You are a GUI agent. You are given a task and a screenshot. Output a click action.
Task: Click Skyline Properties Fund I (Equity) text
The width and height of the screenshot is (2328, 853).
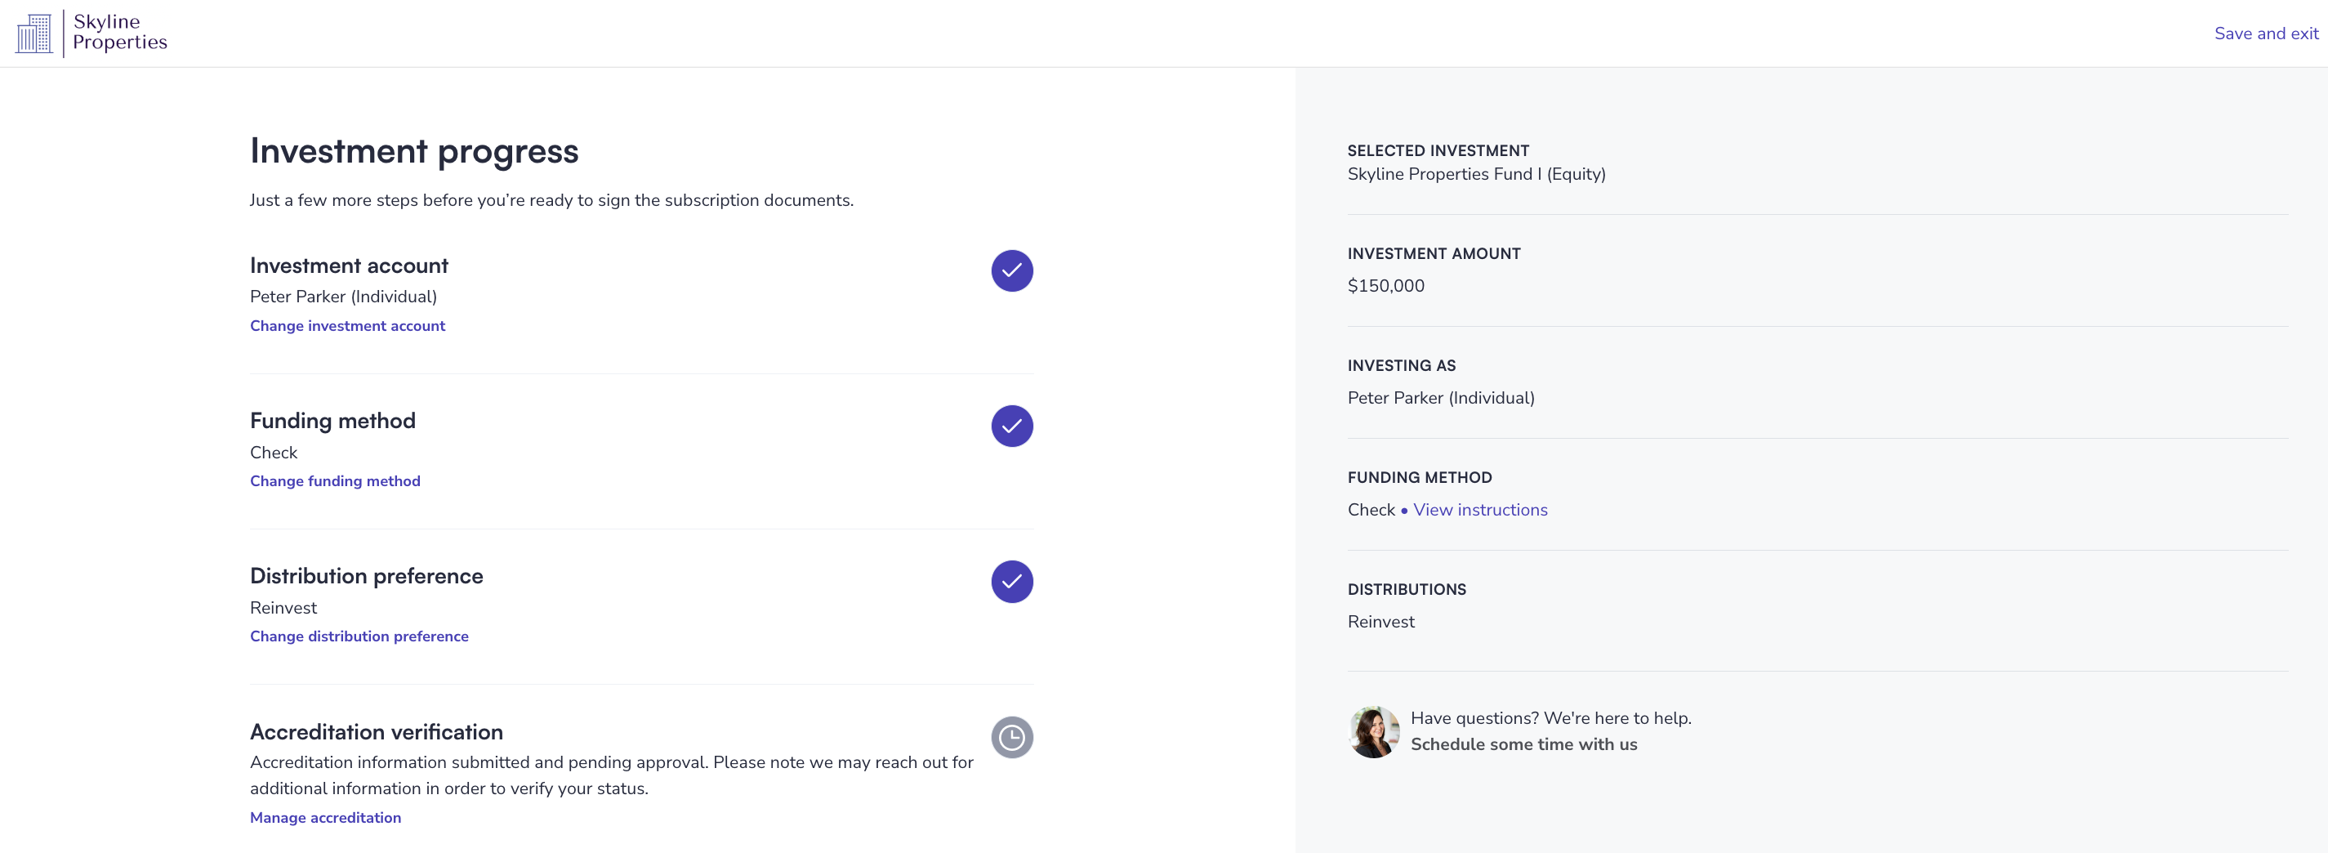point(1476,174)
